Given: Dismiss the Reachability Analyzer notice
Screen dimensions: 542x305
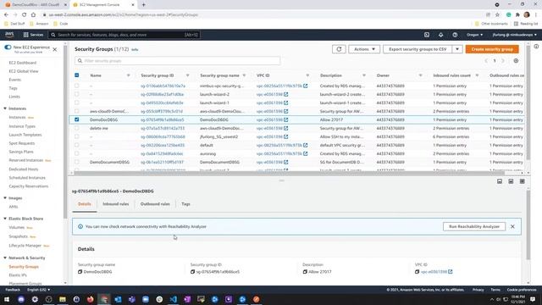Looking at the screenshot, I should tap(512, 226).
